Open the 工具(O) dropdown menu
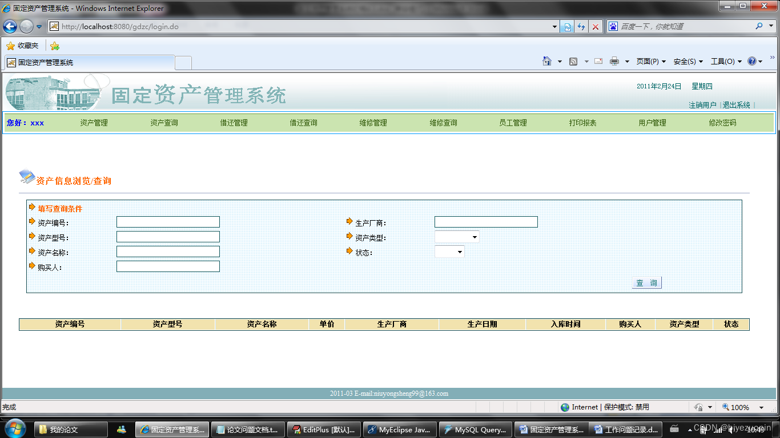780x438 pixels. point(726,61)
